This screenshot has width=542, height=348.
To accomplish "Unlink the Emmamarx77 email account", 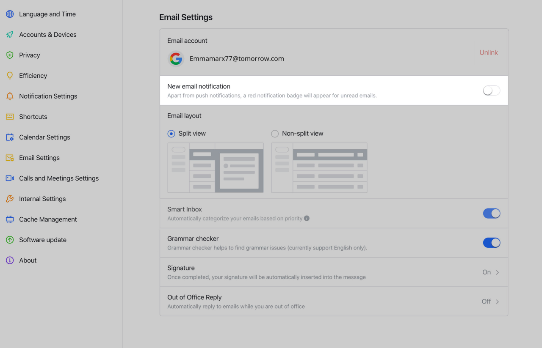I will pyautogui.click(x=488, y=52).
